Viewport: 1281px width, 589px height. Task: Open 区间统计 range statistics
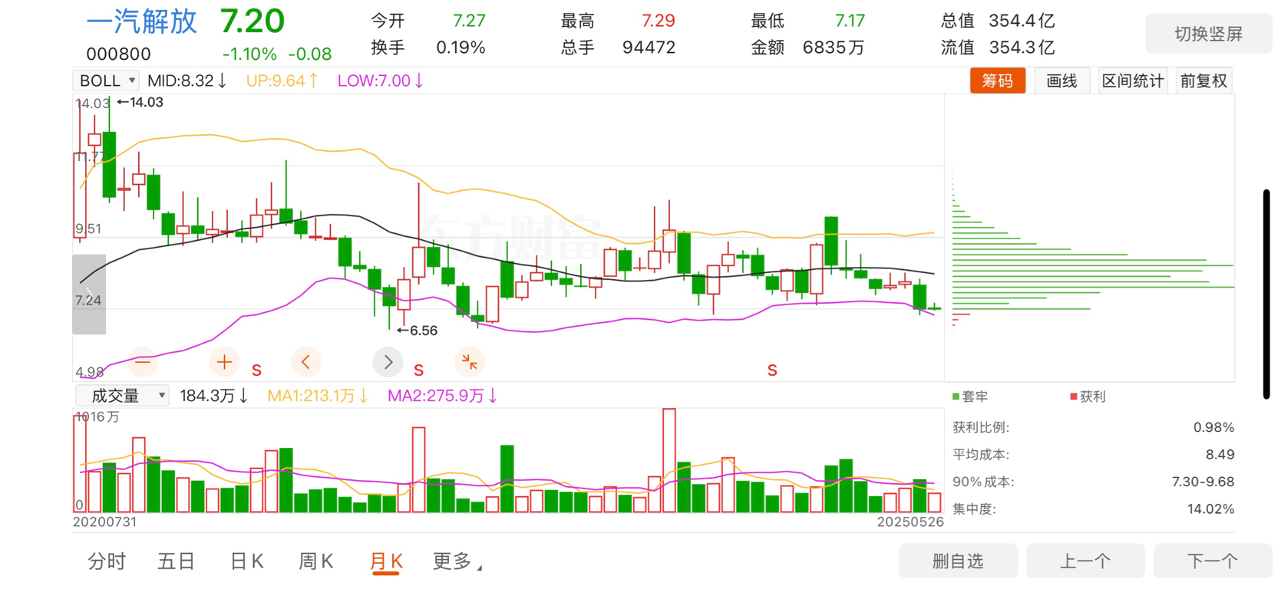pyautogui.click(x=1133, y=81)
